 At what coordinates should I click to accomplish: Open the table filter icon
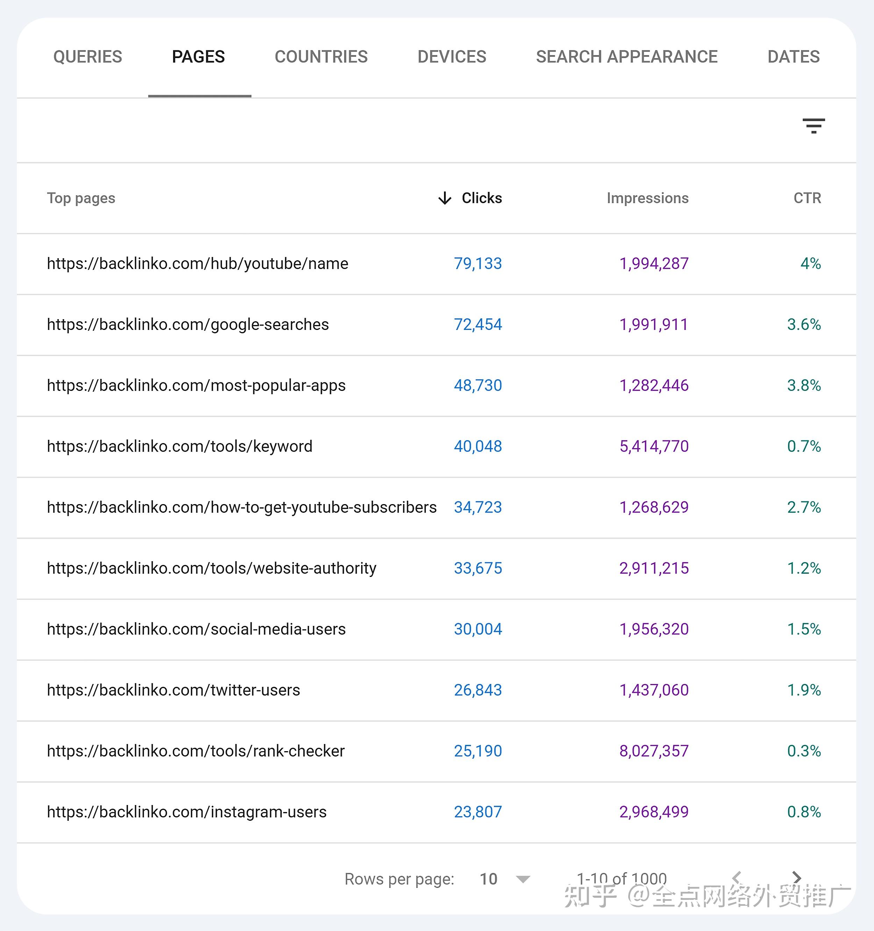point(814,126)
